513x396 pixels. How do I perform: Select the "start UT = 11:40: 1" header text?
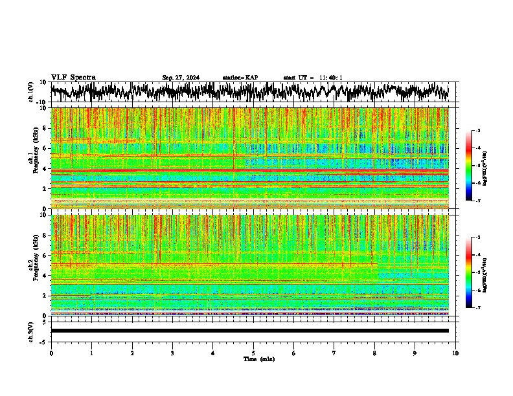[313, 78]
